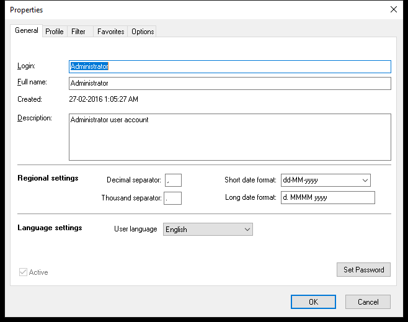Click in the Description text box
This screenshot has width=408, height=322.
point(230,137)
